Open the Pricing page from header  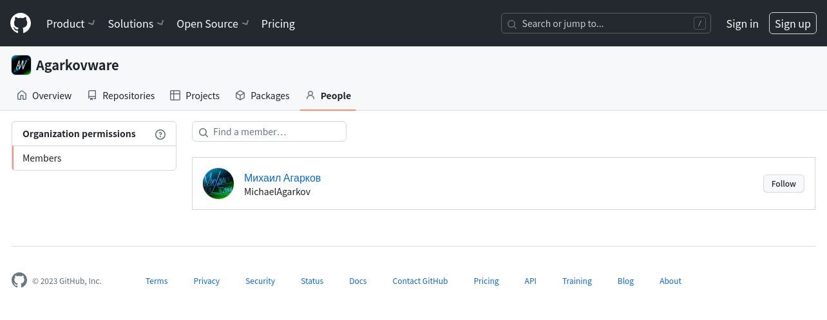(x=278, y=24)
